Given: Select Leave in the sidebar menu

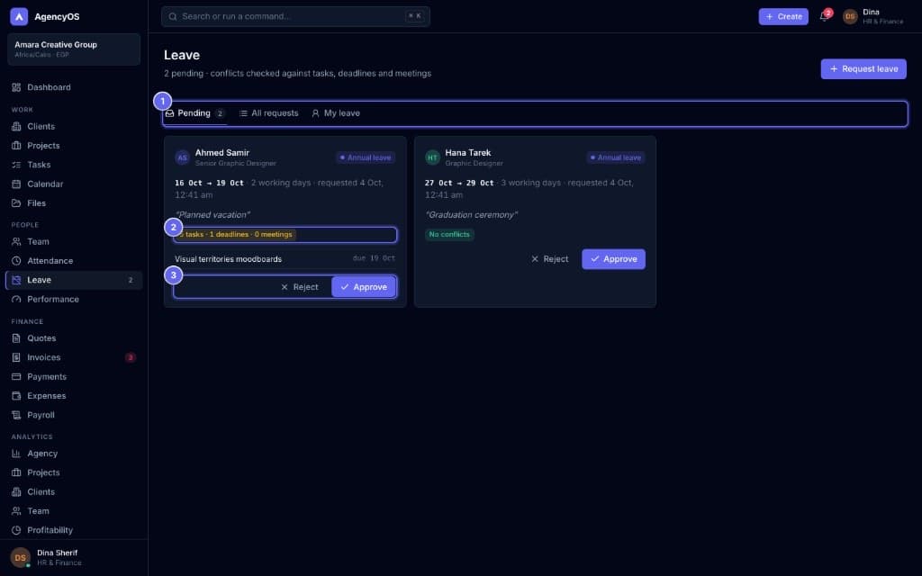Looking at the screenshot, I should (x=74, y=281).
